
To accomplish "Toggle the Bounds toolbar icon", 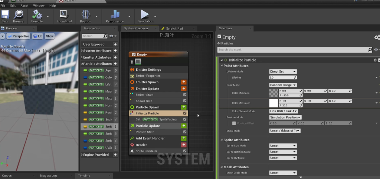I will coord(85,15).
